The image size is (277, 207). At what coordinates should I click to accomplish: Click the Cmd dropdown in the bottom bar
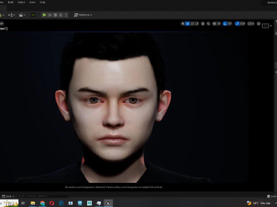point(8,196)
